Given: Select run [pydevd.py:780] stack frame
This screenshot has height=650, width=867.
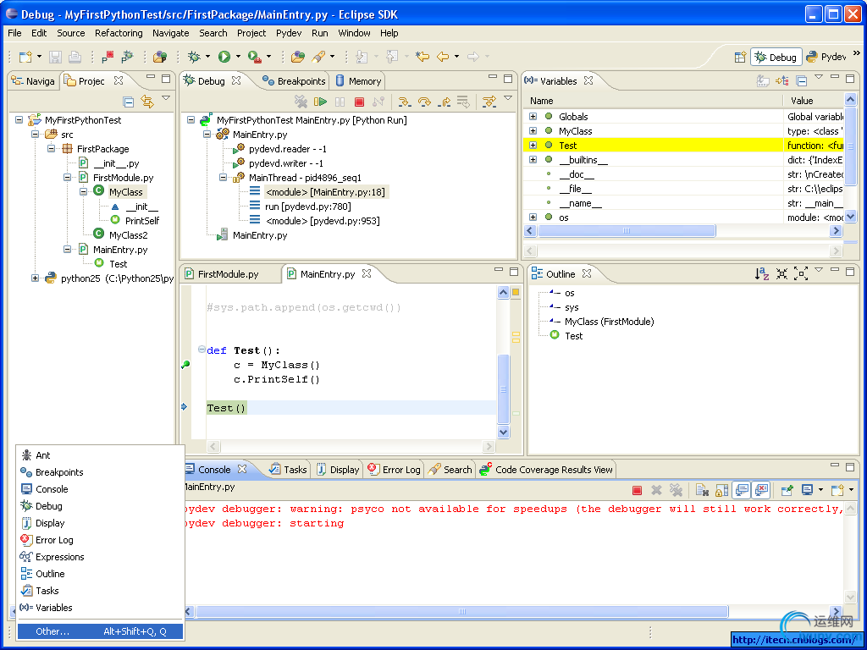Looking at the screenshot, I should [308, 207].
